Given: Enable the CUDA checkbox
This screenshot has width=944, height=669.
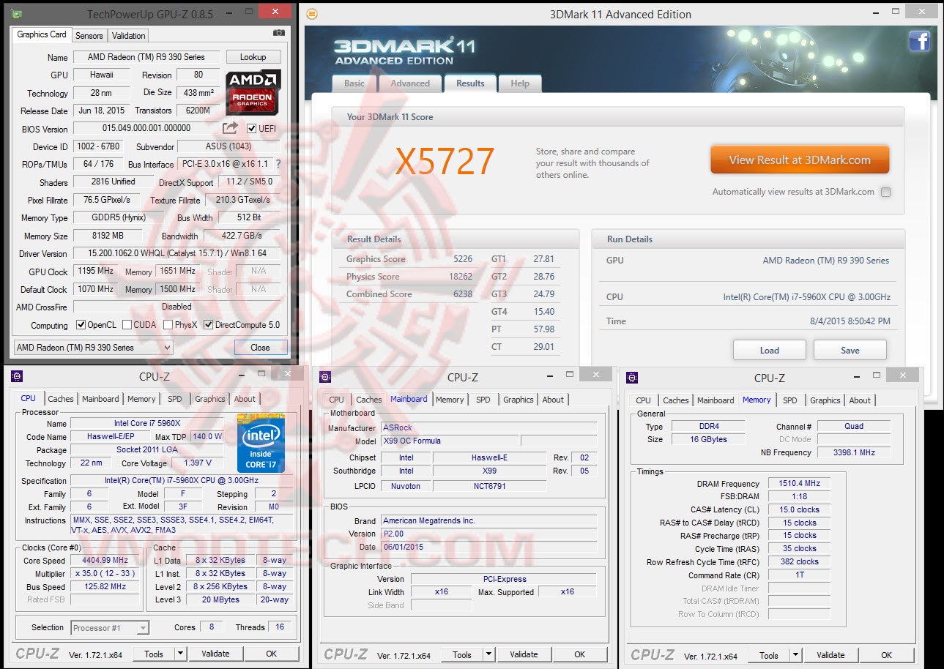Looking at the screenshot, I should 127,325.
